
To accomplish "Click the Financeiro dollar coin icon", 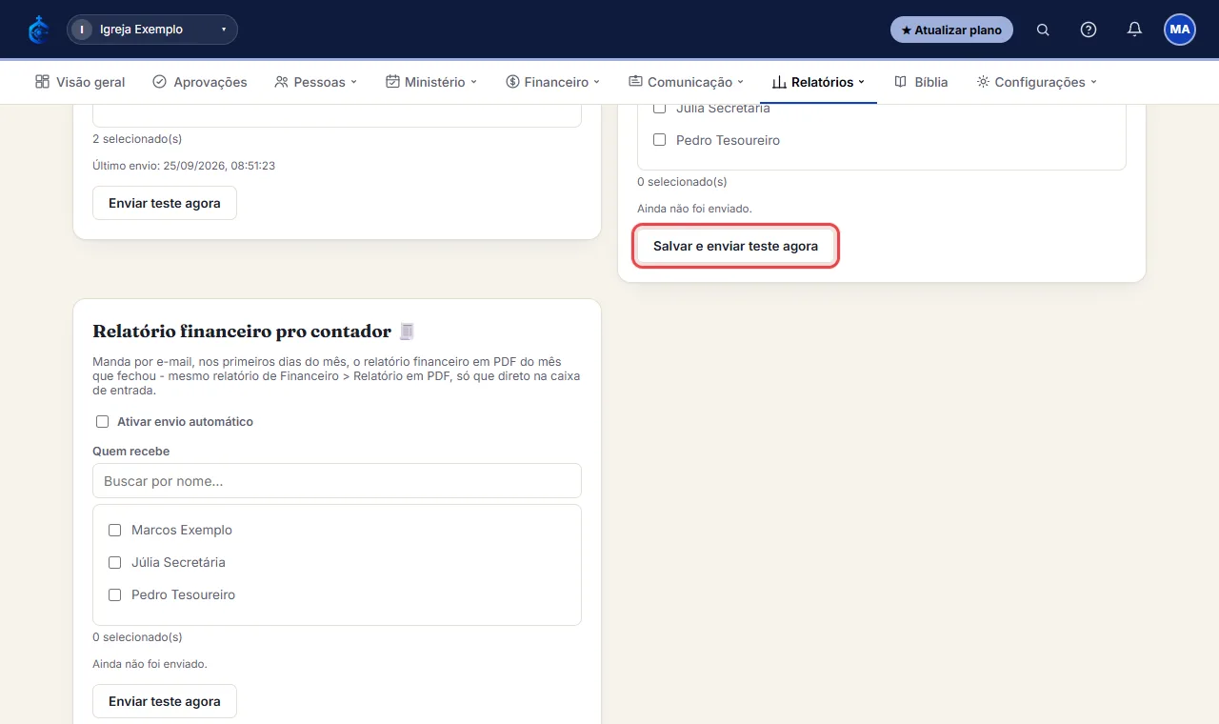I will pos(512,82).
